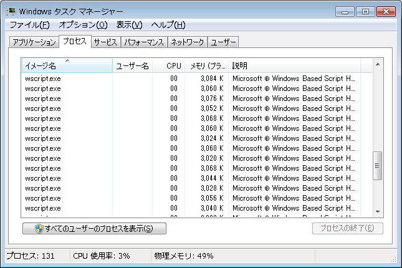Open the 表示(V) menu
The width and height of the screenshot is (402, 268).
pos(129,25)
